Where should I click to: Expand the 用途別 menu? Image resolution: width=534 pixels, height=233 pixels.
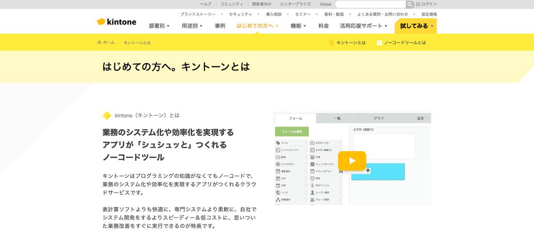(192, 26)
